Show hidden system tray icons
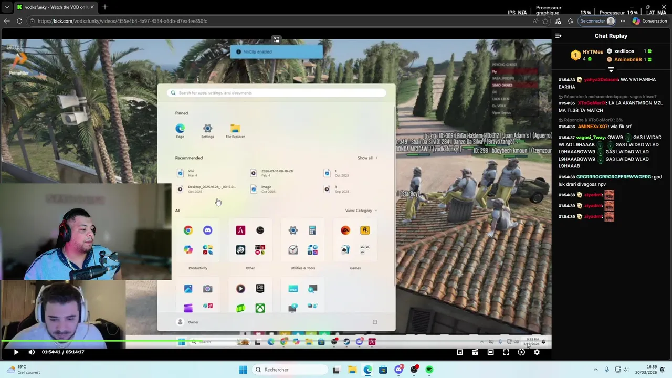Image resolution: width=672 pixels, height=378 pixels. pyautogui.click(x=595, y=370)
